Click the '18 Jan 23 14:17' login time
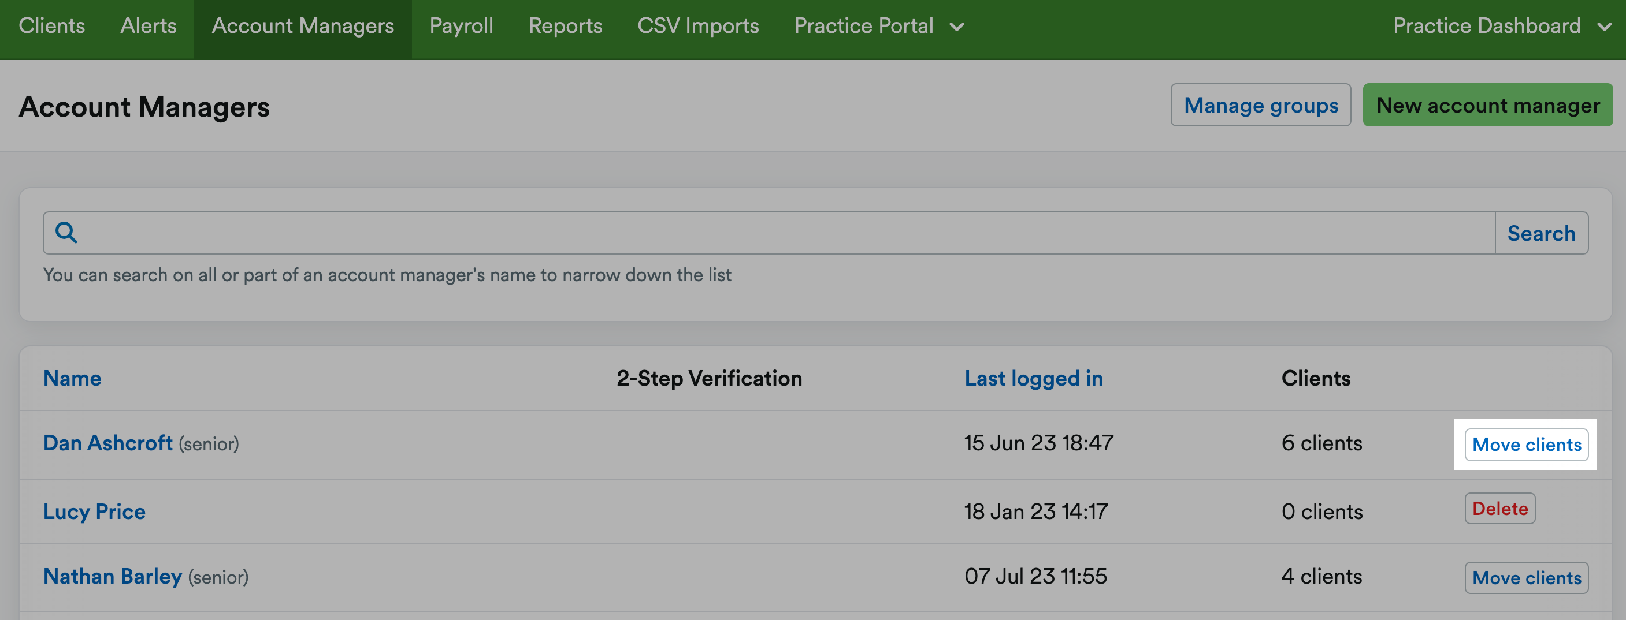 1036,511
